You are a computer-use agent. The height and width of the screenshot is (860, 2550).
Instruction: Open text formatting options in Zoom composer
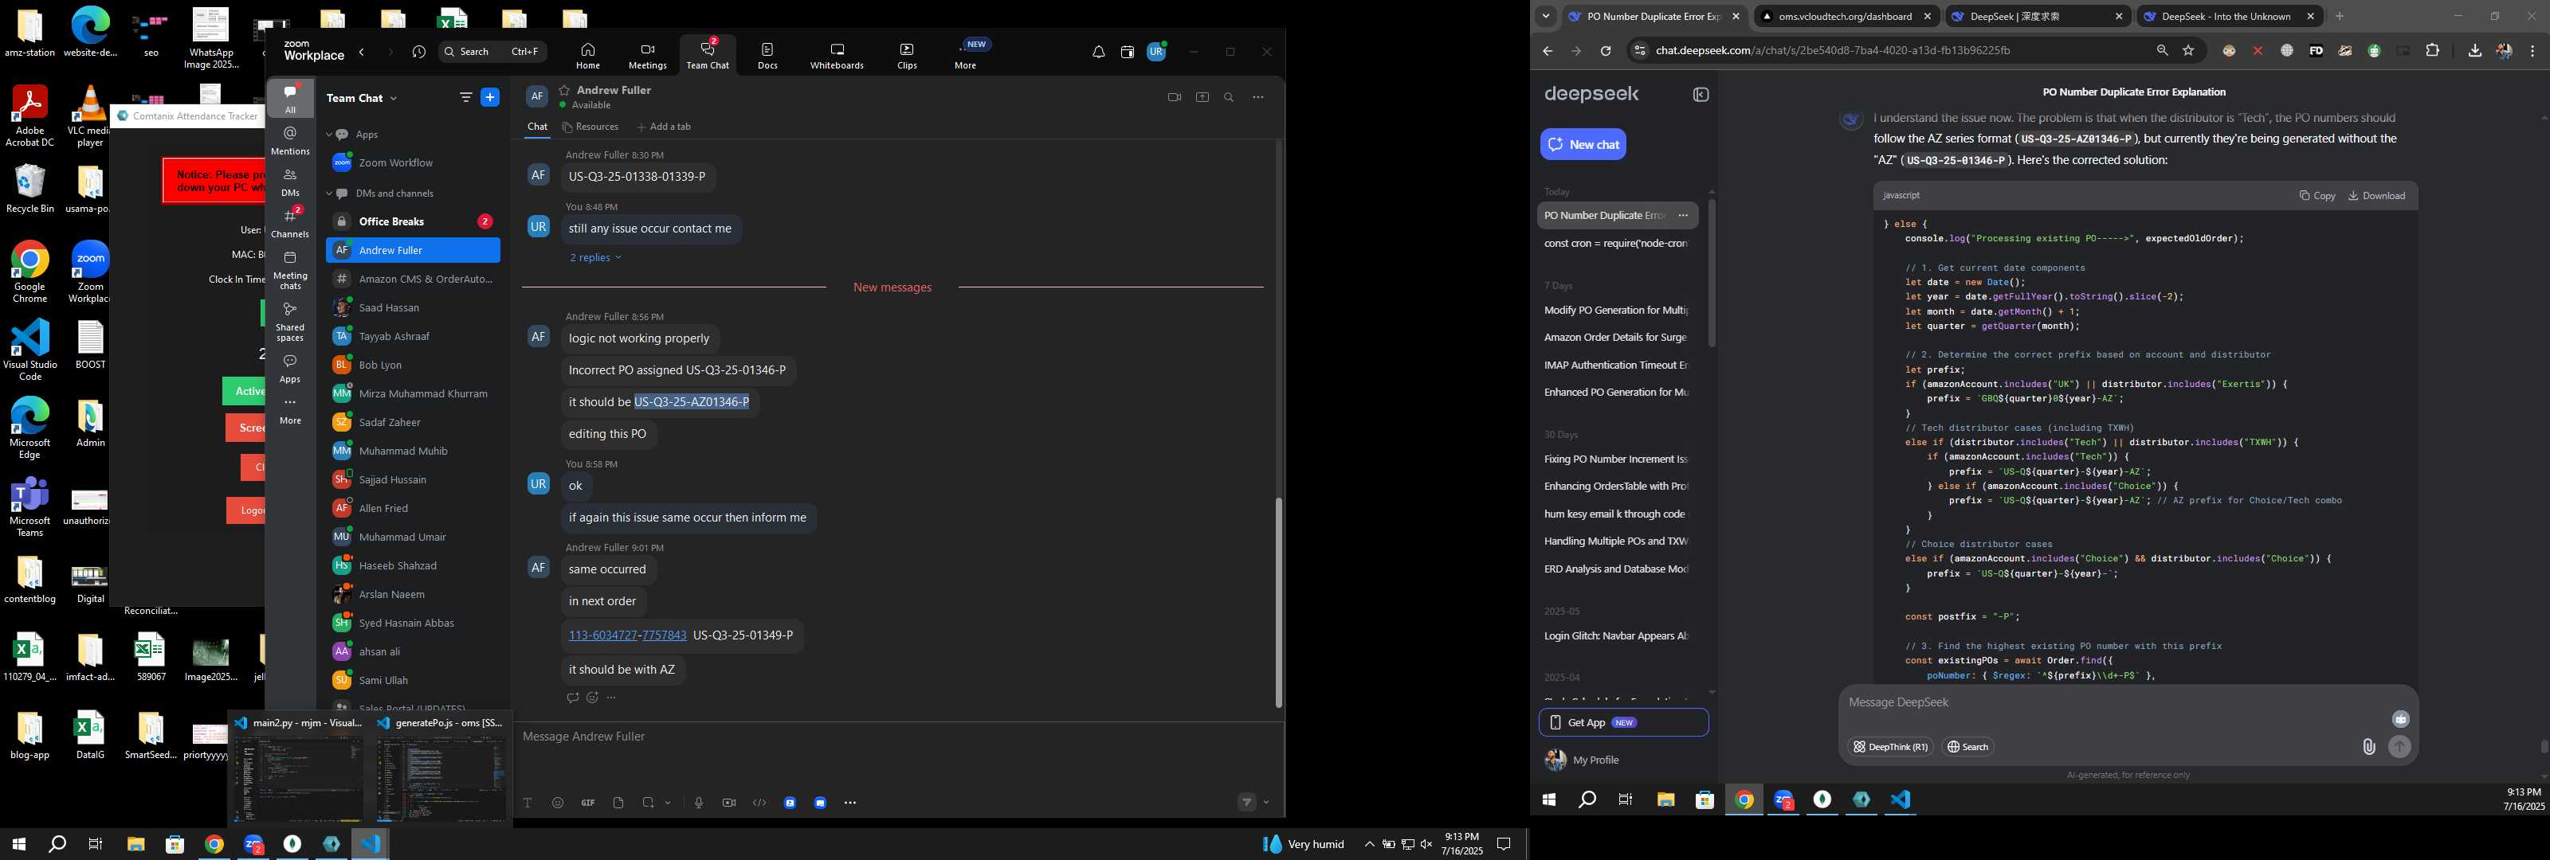528,803
